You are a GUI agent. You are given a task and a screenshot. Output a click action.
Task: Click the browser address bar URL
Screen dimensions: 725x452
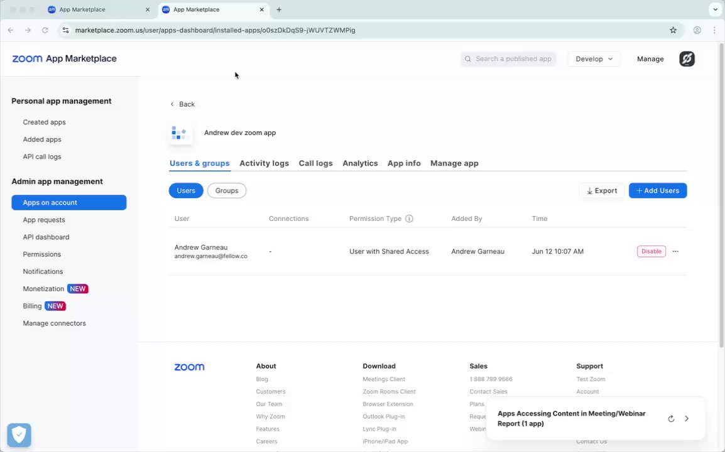pyautogui.click(x=215, y=30)
